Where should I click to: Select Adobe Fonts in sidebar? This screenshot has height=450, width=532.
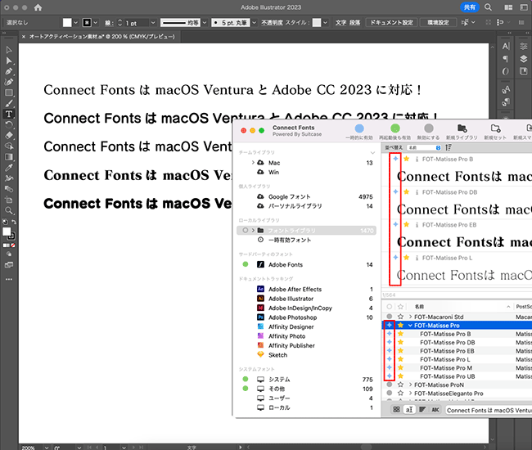click(286, 264)
